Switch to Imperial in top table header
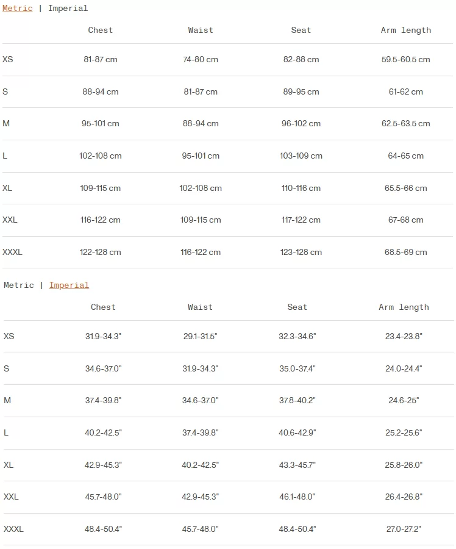The image size is (456, 549). [x=68, y=8]
